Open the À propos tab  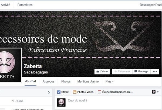48,81
